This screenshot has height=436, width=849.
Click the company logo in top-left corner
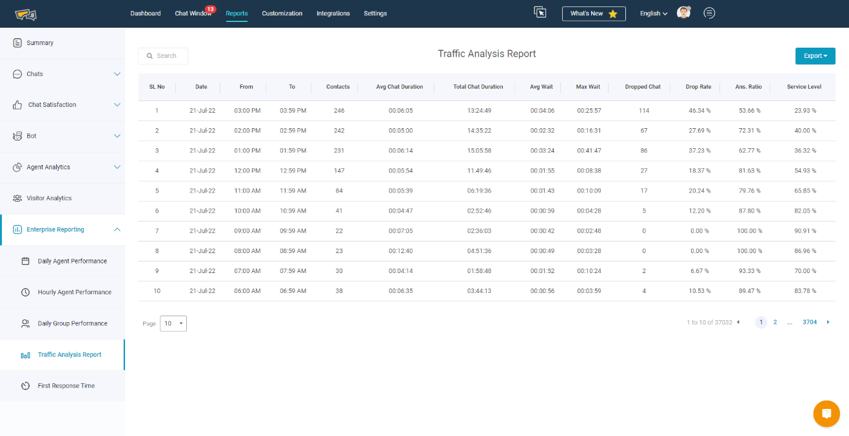[x=26, y=14]
